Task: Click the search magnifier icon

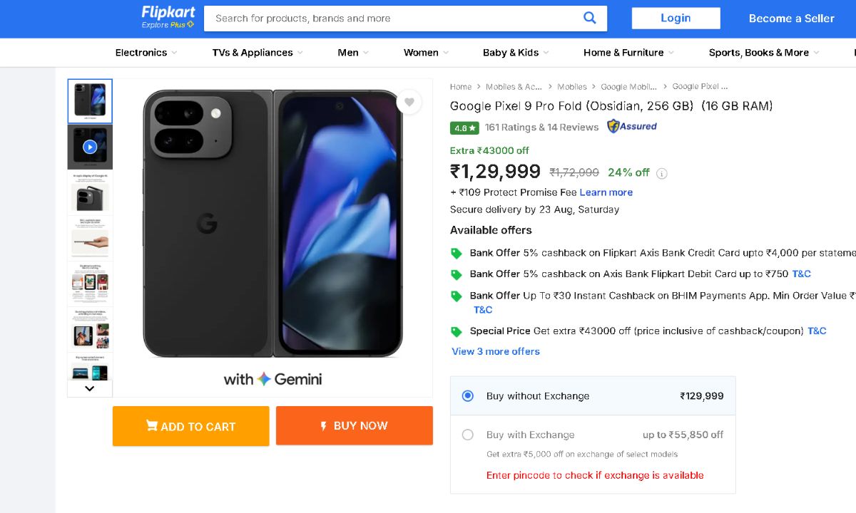Action: 590,19
